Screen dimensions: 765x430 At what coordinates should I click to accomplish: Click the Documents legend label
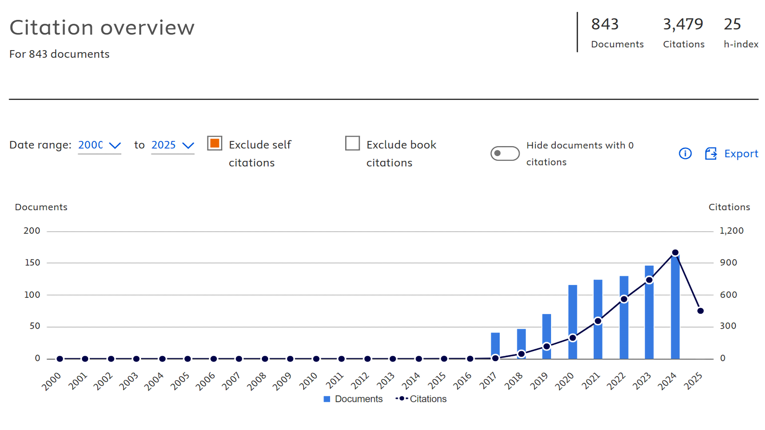tap(359, 399)
